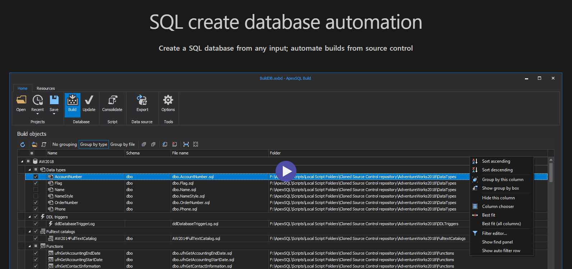Click the folder reload icon beside refresh
This screenshot has width=572, height=269.
pos(34,144)
